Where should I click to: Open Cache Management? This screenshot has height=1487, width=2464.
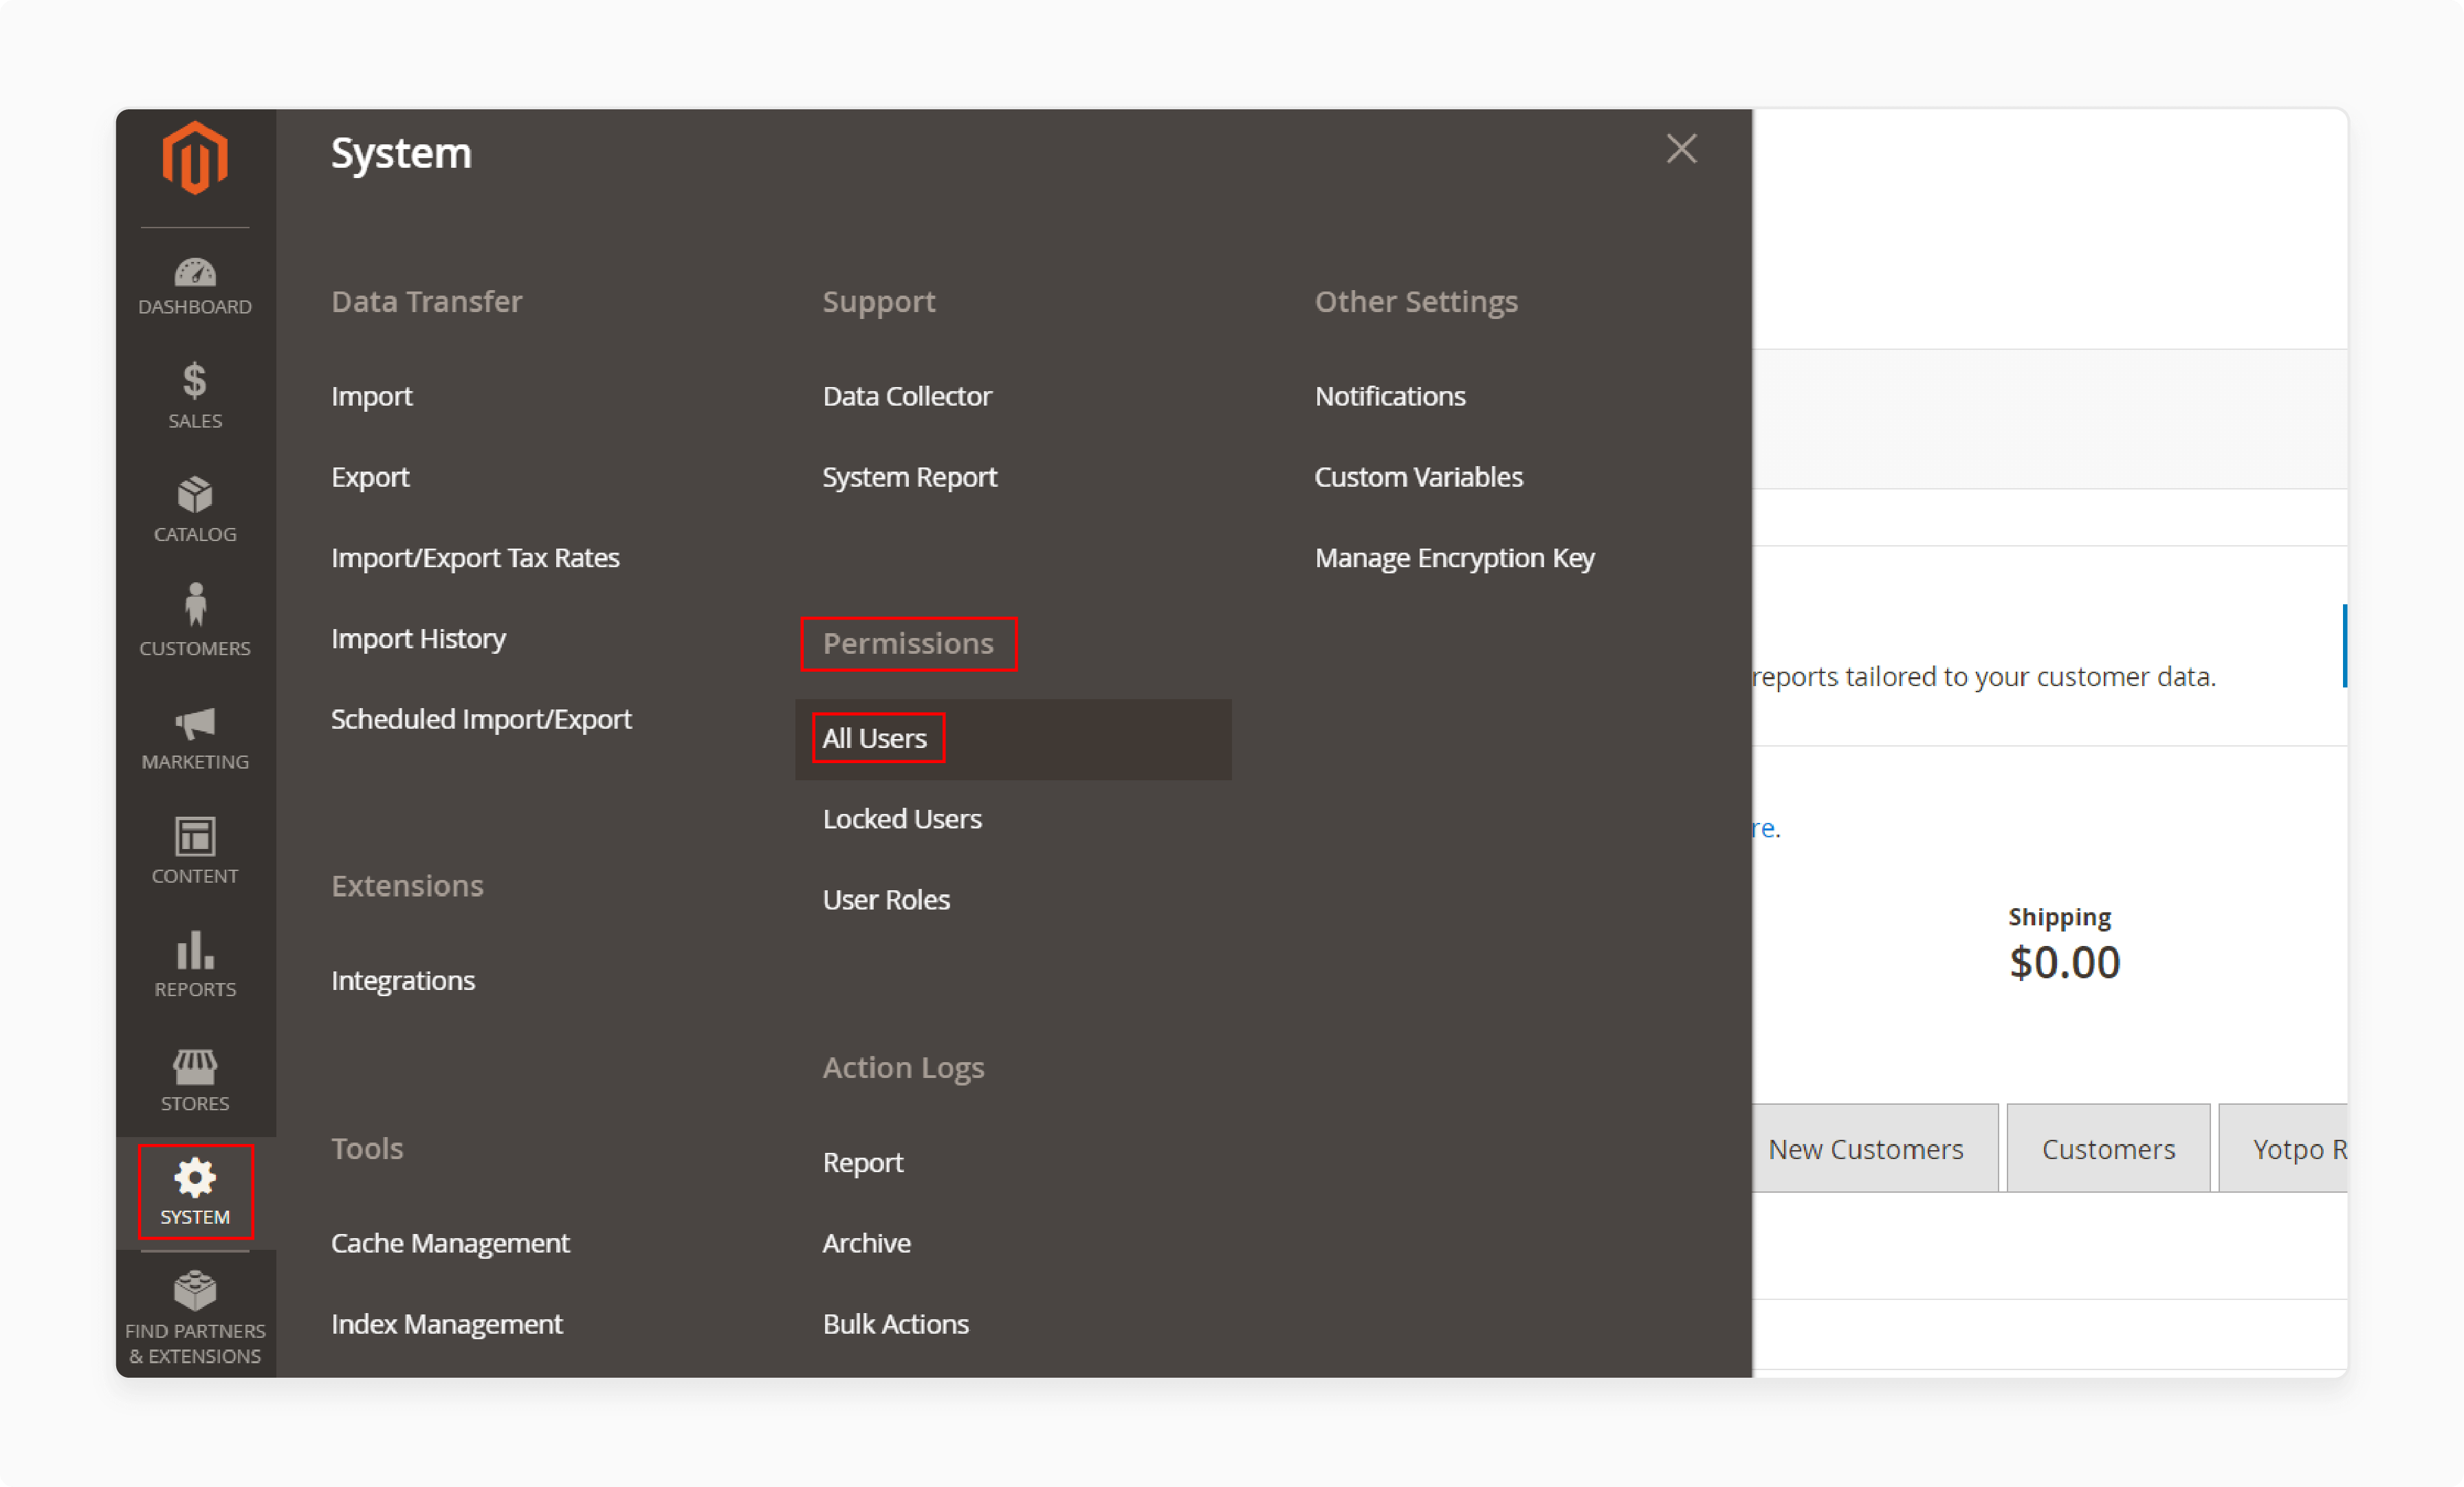click(450, 1243)
